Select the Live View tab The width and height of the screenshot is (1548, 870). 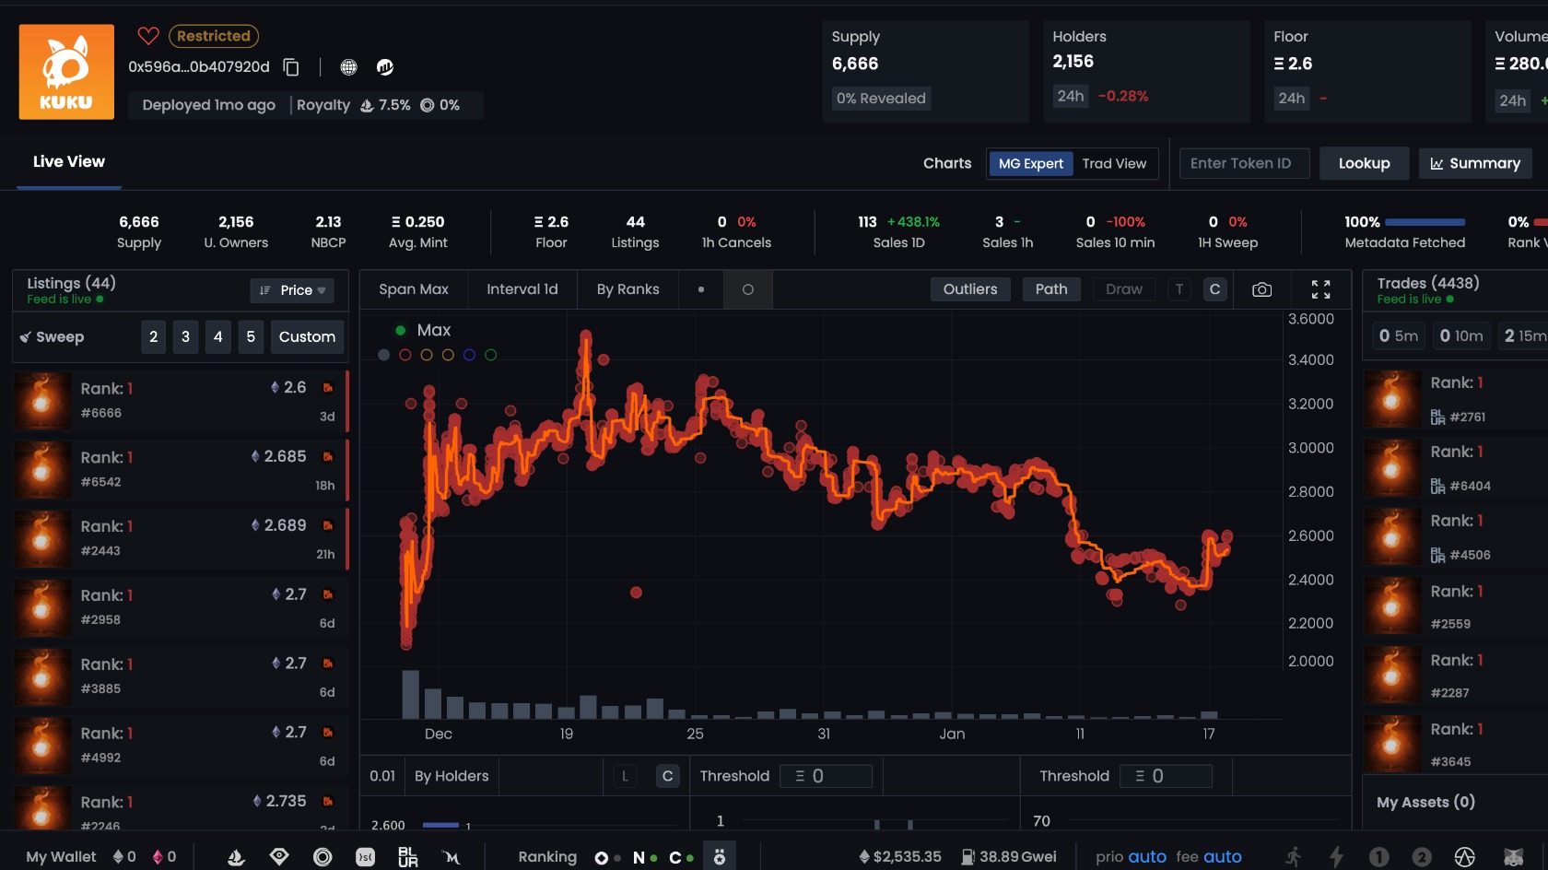pos(69,161)
